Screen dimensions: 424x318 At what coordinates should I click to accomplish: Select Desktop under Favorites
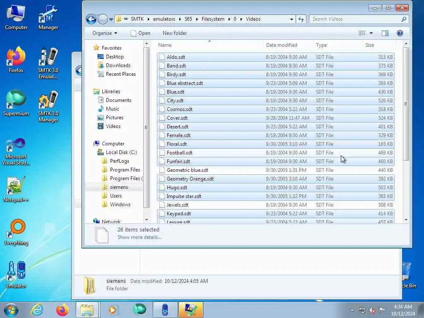(x=115, y=56)
